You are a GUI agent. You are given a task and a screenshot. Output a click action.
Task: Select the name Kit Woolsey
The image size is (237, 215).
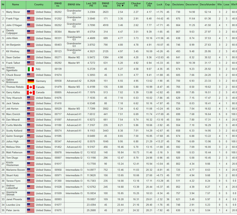point(13,51)
